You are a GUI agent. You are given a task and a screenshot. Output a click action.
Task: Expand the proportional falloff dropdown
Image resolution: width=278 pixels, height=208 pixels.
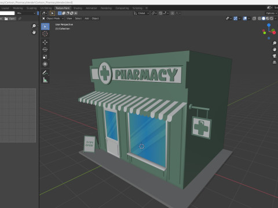[178, 13]
